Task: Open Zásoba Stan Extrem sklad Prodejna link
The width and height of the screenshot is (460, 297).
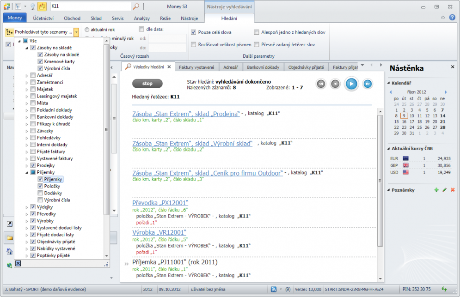Action: (186, 114)
